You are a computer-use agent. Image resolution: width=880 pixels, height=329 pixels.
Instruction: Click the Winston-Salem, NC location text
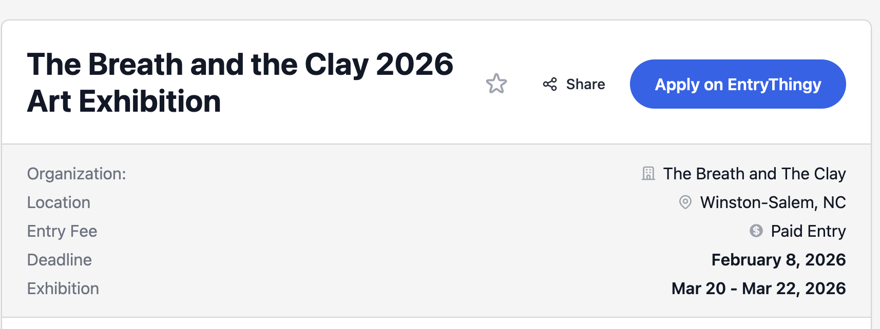[x=772, y=202]
